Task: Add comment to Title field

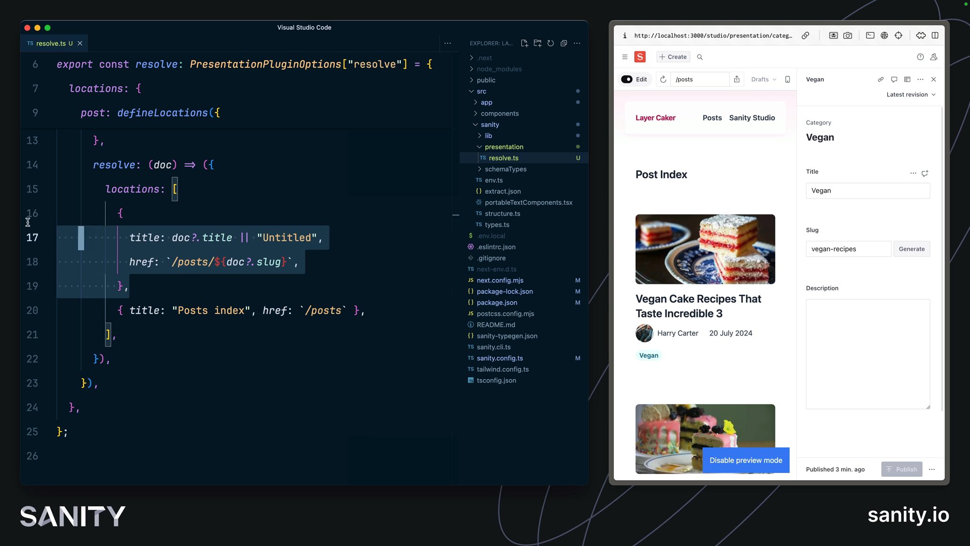Action: pyautogui.click(x=925, y=173)
